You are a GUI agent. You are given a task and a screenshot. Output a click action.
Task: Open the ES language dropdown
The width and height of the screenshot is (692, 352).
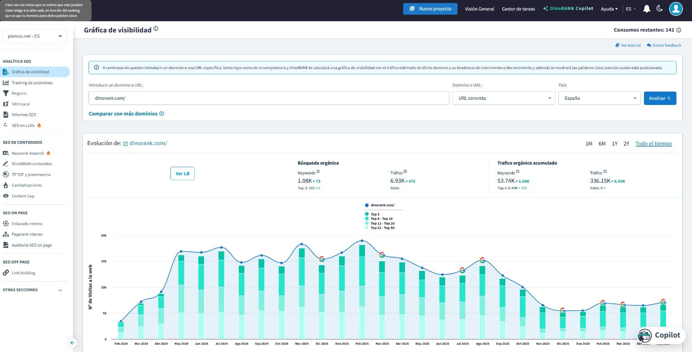tap(631, 9)
